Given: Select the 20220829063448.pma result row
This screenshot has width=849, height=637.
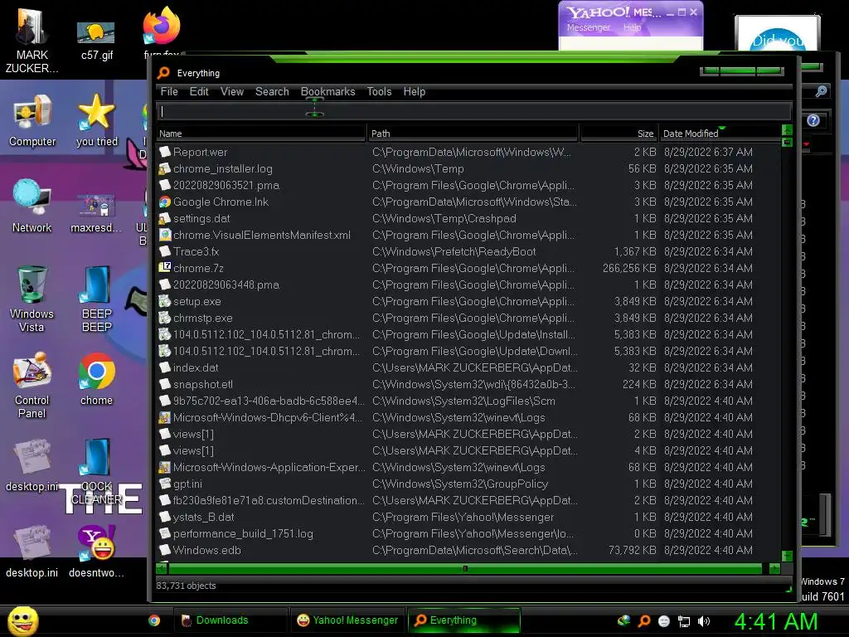Looking at the screenshot, I should [468, 285].
